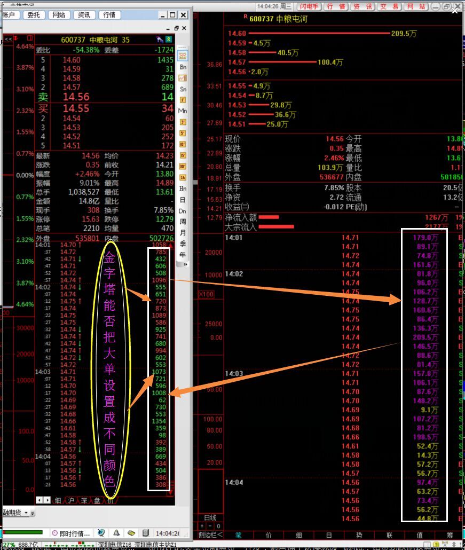465x550 pixels.
Task: Click the bell alert icon in status bar
Action: point(116,533)
